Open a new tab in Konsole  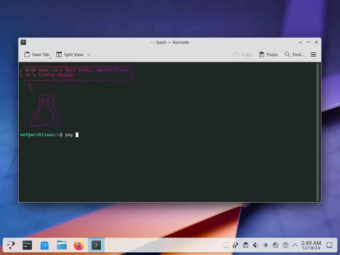(37, 55)
